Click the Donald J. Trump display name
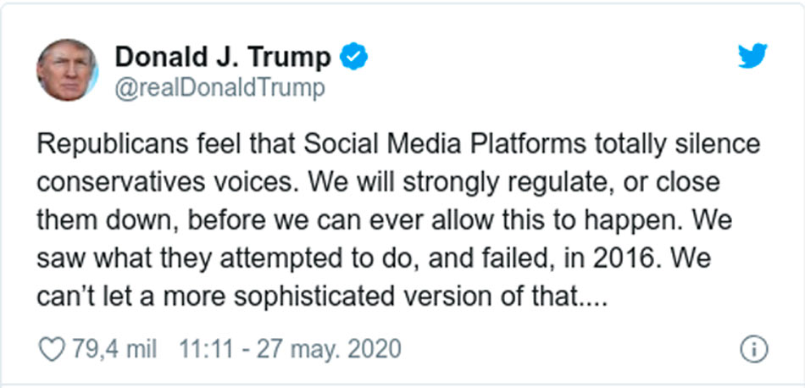This screenshot has height=388, width=805. click(x=223, y=57)
